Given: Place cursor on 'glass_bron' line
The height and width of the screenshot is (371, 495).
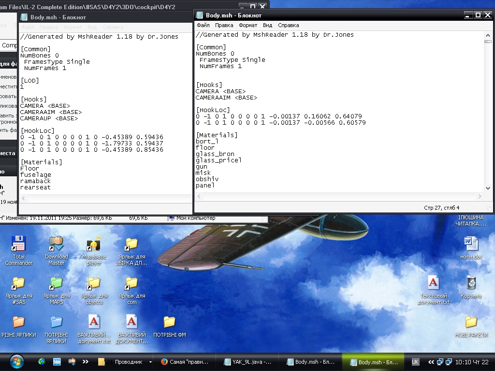Looking at the screenshot, I should pyautogui.click(x=215, y=154).
